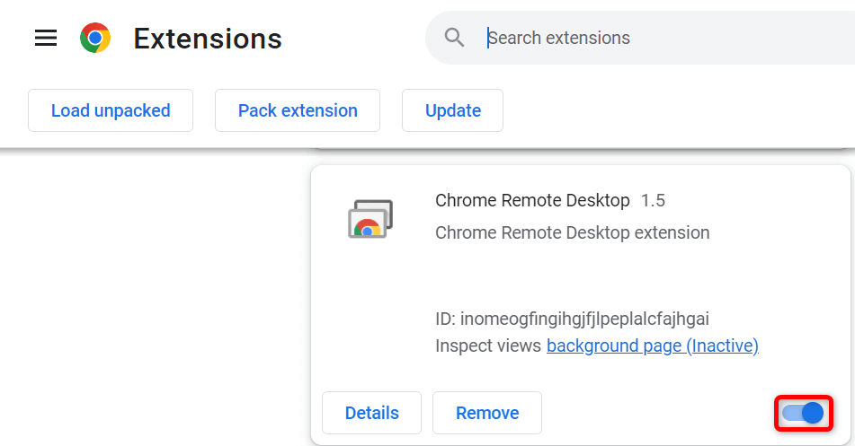Click the Pack extension button
The height and width of the screenshot is (446, 855).
pos(298,110)
